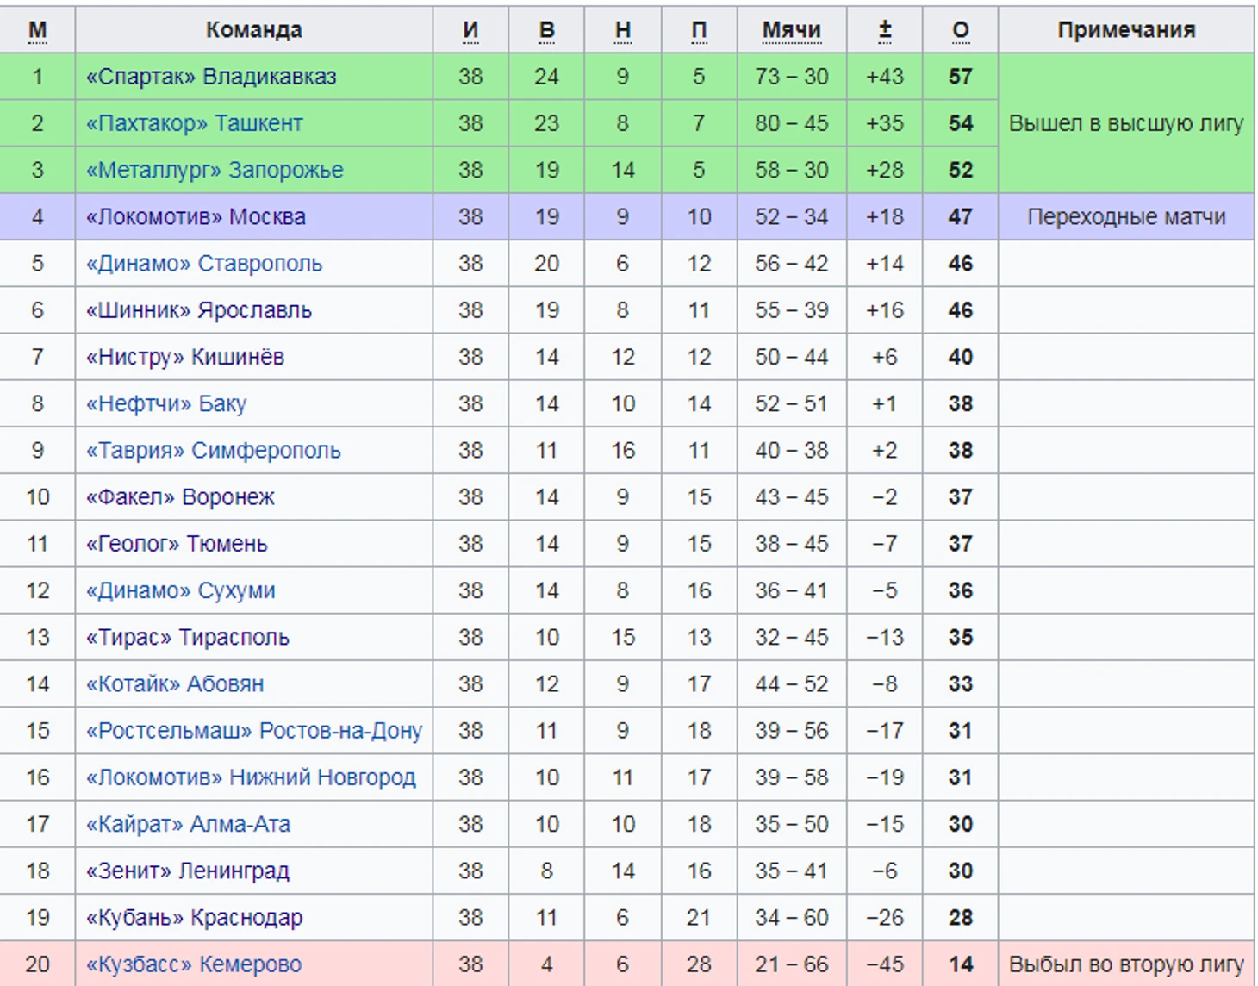
Task: Open «Пахтакор» Ташкент team link
Action: [194, 123]
